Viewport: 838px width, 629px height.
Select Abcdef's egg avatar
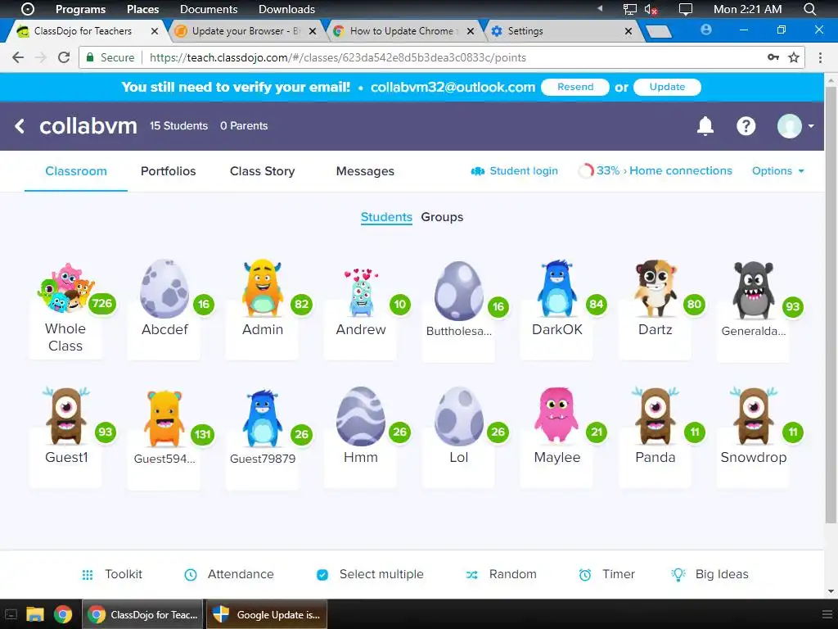(164, 289)
